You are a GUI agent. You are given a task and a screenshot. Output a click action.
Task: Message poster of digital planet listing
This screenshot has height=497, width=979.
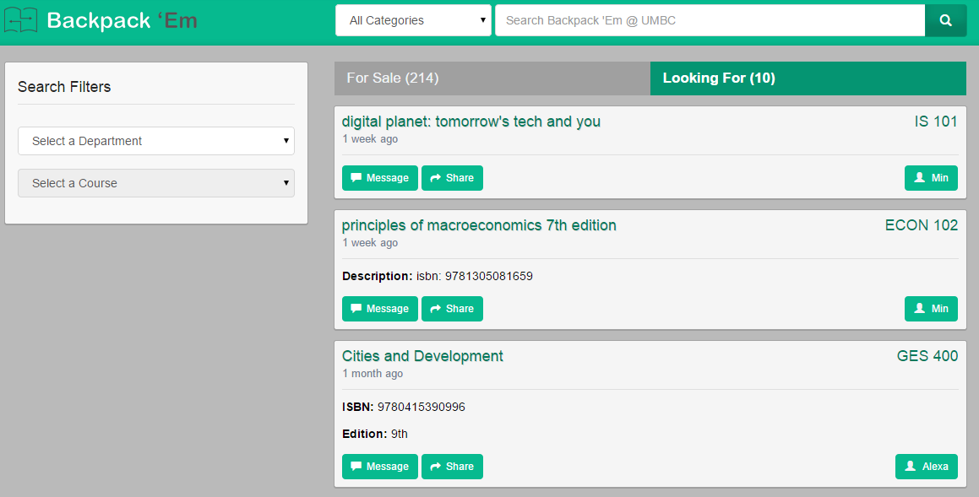(379, 178)
